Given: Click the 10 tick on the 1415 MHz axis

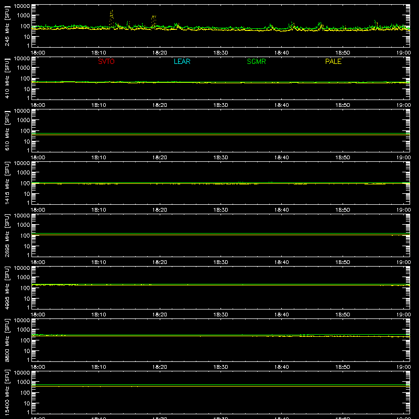Looking at the screenshot, I should [x=27, y=194].
